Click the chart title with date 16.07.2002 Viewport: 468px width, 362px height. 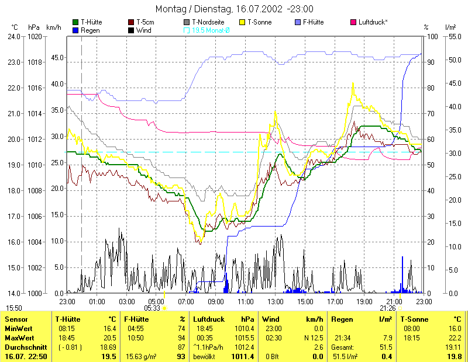pos(234,9)
